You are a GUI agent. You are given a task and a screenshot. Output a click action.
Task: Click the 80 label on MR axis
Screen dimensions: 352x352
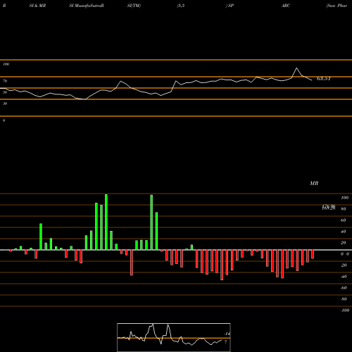344,209
